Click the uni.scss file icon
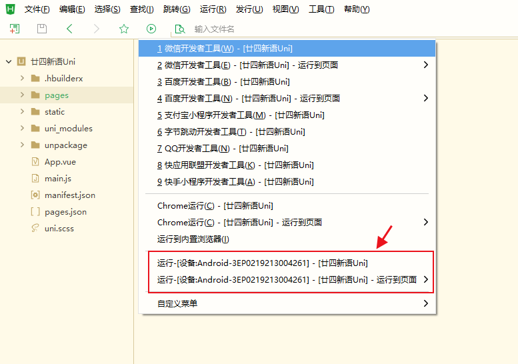 tap(35, 228)
